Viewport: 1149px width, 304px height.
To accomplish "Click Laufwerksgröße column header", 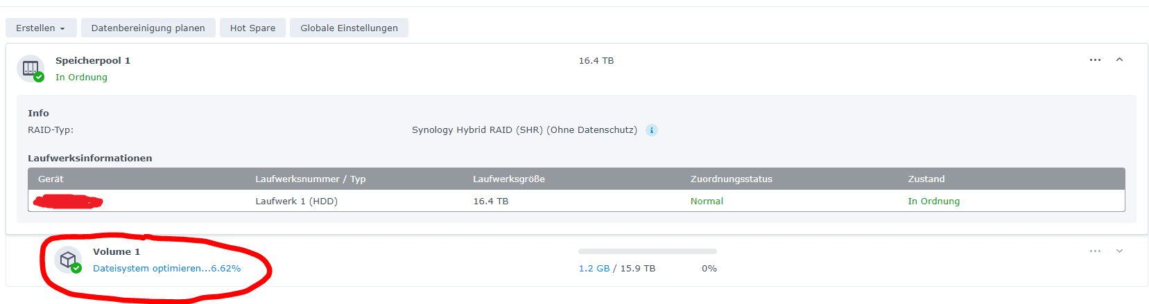I will click(x=509, y=179).
